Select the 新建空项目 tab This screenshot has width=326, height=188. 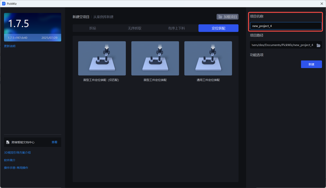81,17
